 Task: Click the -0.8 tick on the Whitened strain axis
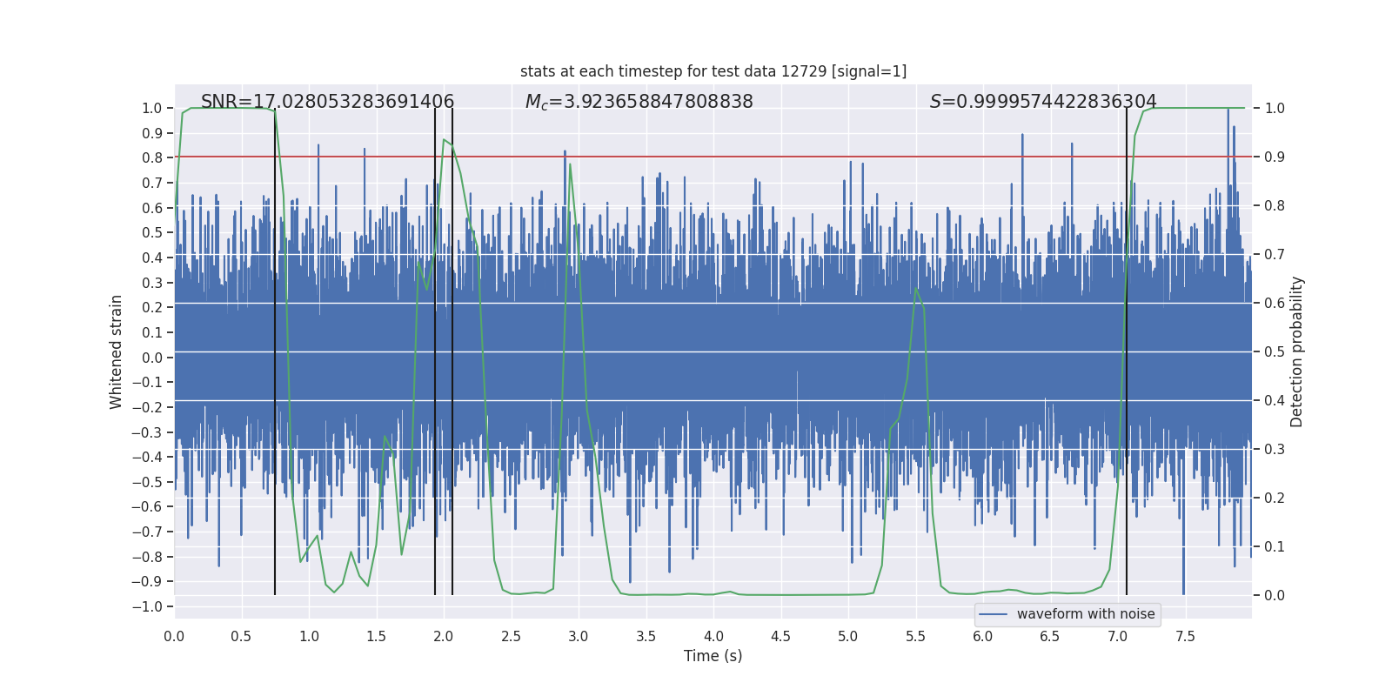pyautogui.click(x=147, y=557)
